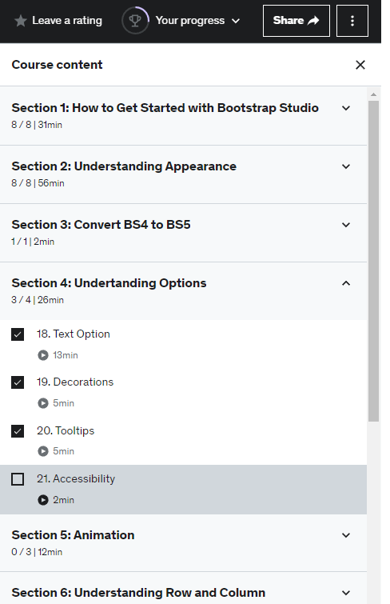This screenshot has width=390, height=604.
Task: Open the three-dot more options menu
Action: (x=352, y=21)
